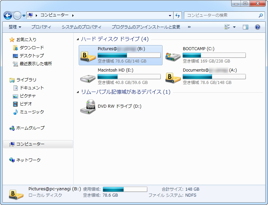Collapse the ハード ディスク ドライブ group
268x205 pixels.
(78, 39)
